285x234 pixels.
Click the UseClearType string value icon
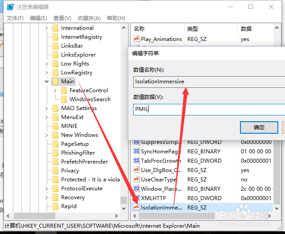pyautogui.click(x=136, y=179)
